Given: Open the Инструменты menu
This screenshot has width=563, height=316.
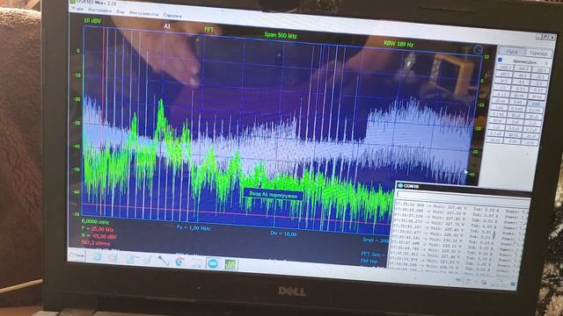Looking at the screenshot, I should click(143, 14).
